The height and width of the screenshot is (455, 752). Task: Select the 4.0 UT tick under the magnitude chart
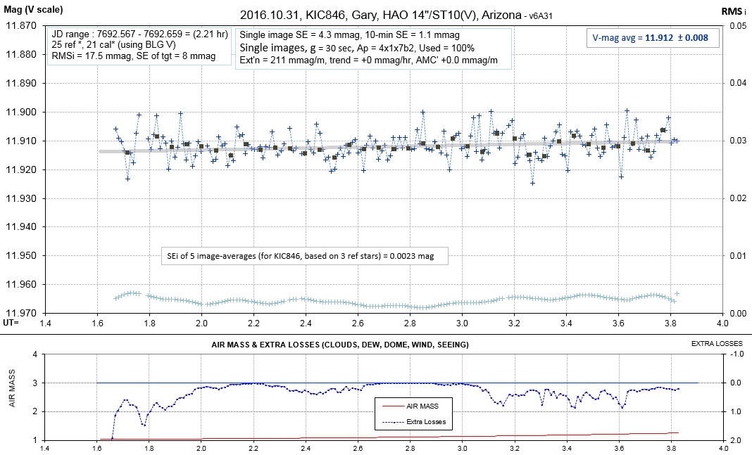click(x=722, y=323)
